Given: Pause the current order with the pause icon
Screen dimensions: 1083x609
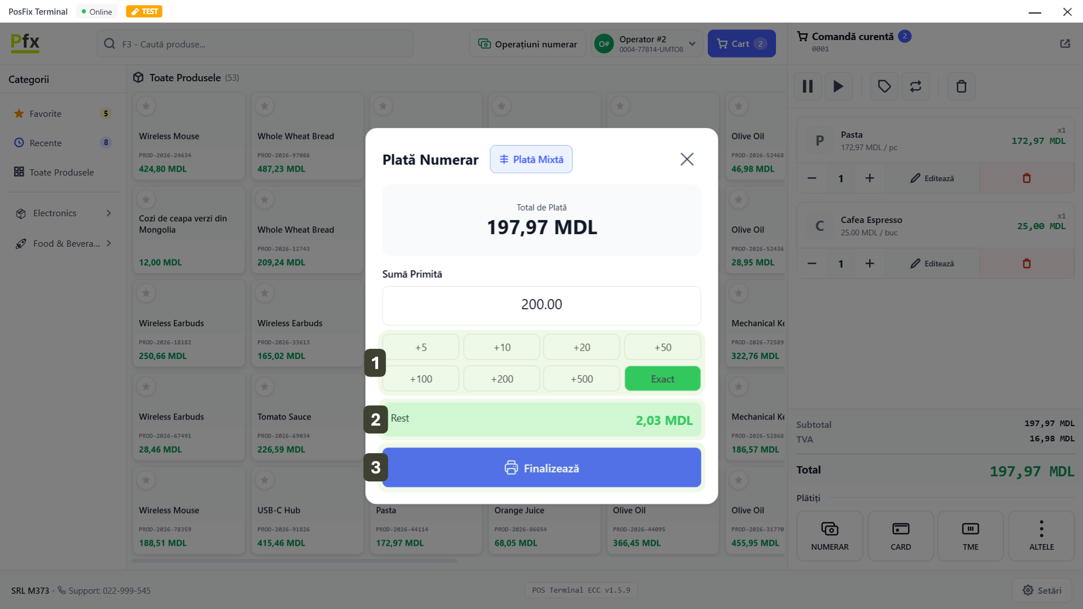Looking at the screenshot, I should (x=808, y=86).
